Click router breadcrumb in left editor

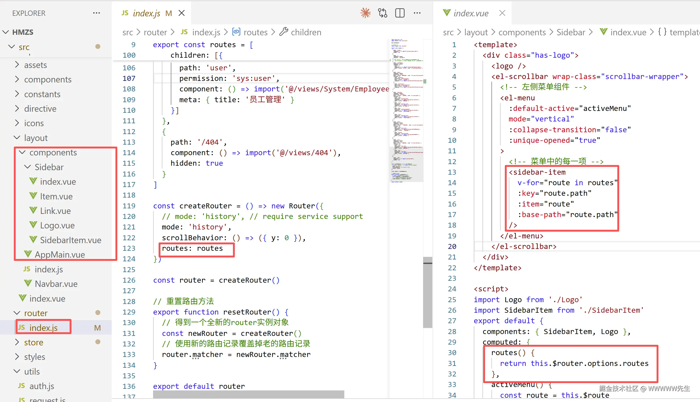(x=155, y=32)
